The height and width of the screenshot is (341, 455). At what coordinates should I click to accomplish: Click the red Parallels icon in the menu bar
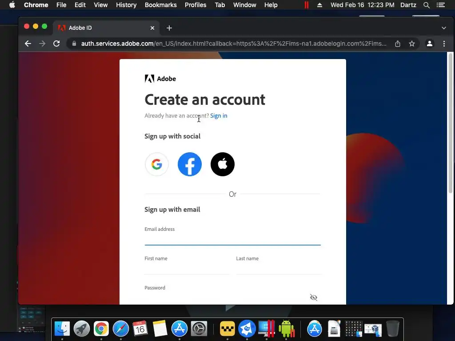pos(307,5)
